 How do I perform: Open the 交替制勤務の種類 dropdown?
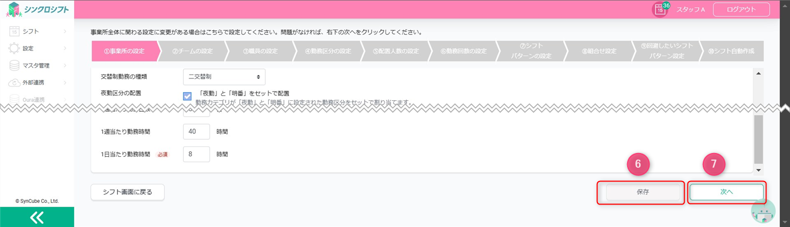click(x=224, y=77)
